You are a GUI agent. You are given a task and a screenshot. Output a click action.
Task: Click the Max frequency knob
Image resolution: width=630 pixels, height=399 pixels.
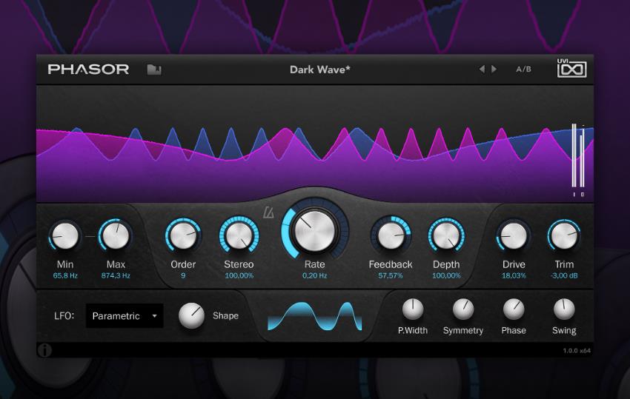point(116,235)
